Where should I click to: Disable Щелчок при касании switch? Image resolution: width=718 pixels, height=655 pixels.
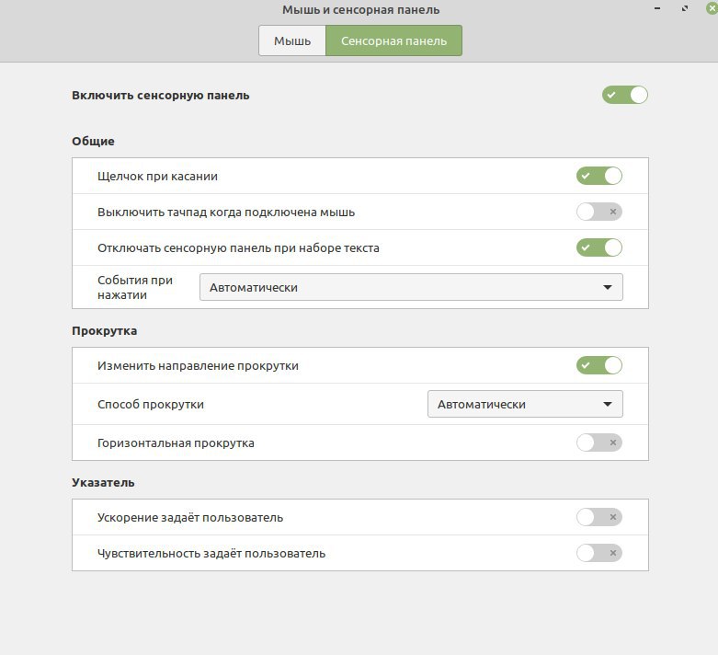click(x=599, y=176)
